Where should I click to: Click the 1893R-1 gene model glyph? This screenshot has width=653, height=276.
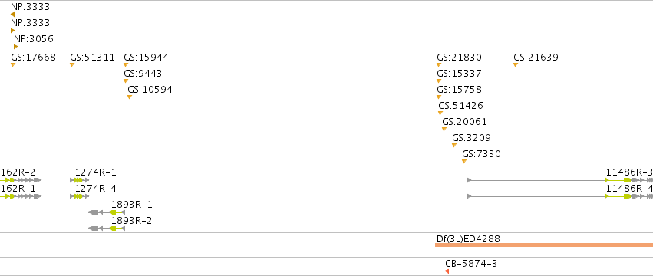pos(107,212)
